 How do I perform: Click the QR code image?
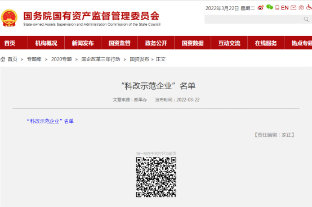coord(156,177)
